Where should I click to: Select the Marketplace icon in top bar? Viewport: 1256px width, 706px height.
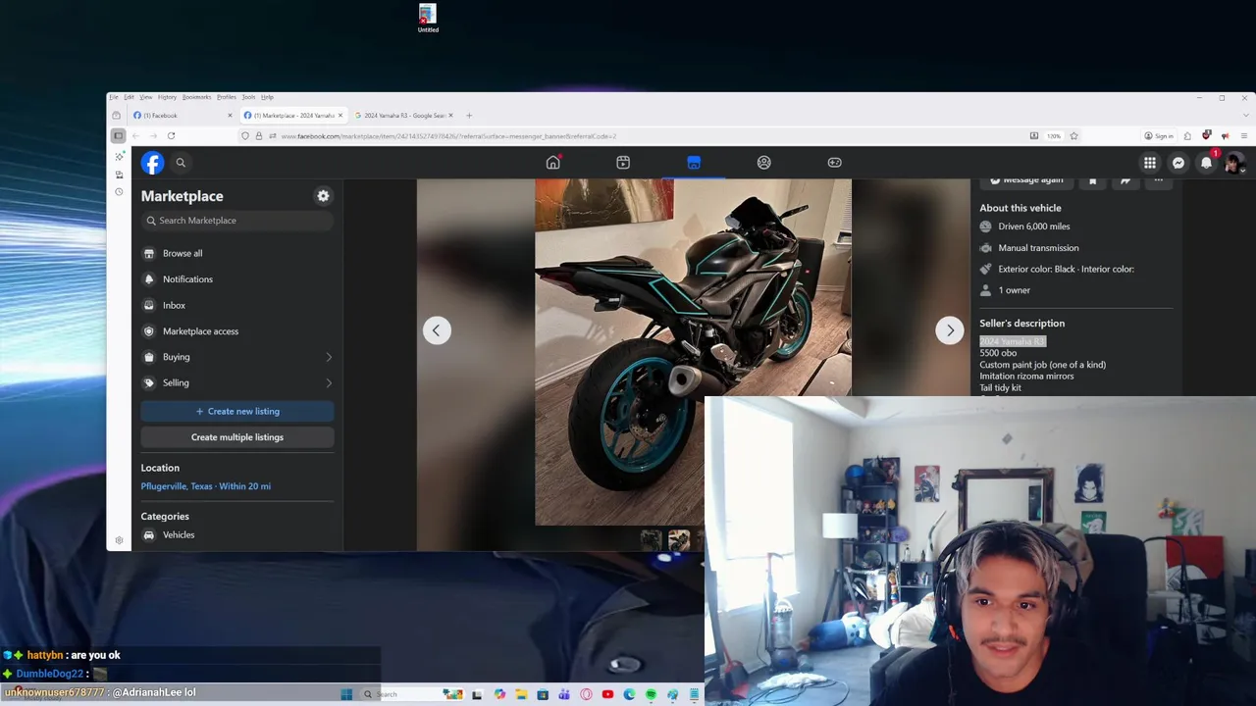click(694, 163)
